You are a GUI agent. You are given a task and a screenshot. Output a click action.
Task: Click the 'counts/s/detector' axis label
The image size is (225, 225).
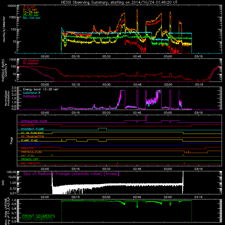pyautogui.click(x=4, y=29)
